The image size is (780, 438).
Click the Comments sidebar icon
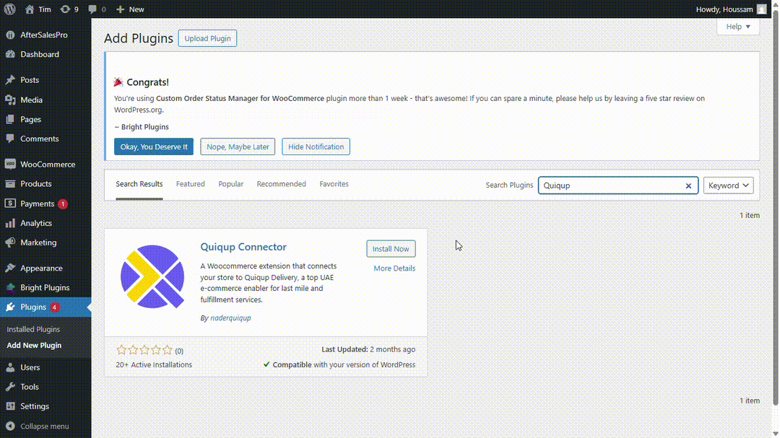tap(10, 139)
